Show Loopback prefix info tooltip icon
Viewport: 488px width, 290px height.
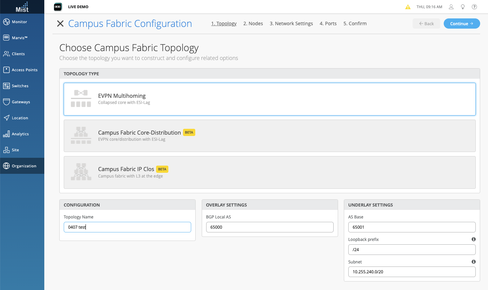(x=473, y=239)
